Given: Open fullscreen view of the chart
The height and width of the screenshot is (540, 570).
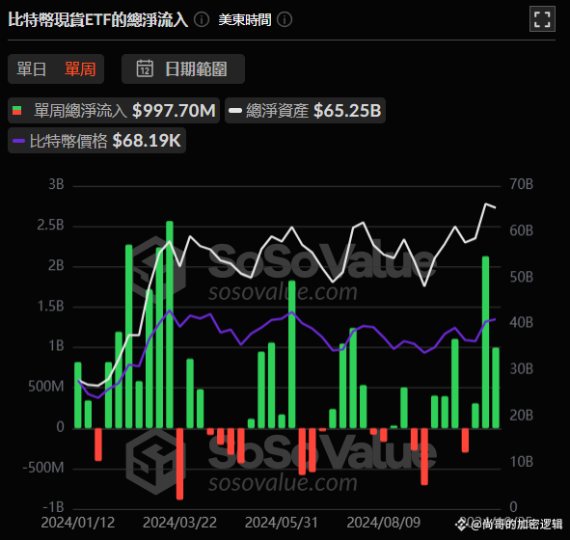Looking at the screenshot, I should point(542,19).
